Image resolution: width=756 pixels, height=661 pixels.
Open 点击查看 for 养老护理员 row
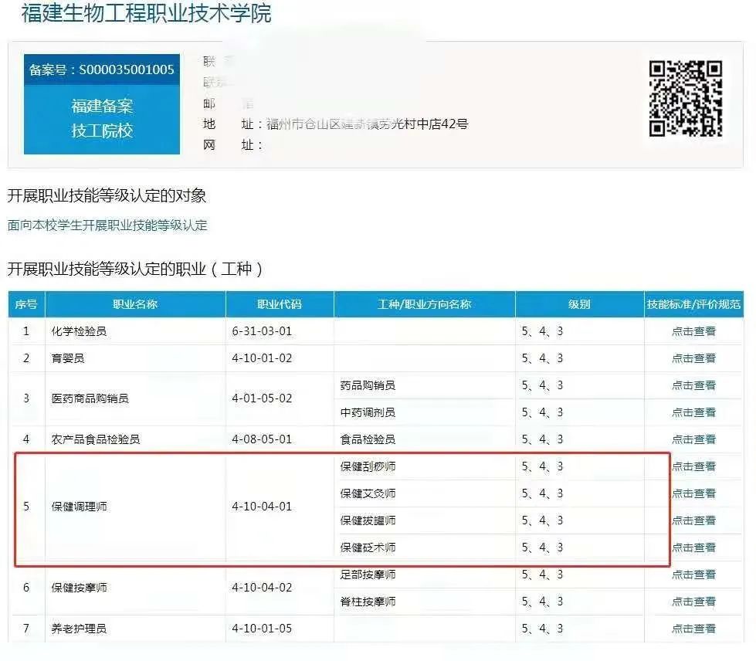pos(693,629)
